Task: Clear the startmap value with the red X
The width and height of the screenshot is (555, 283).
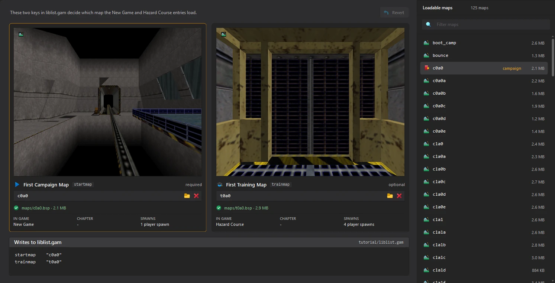Action: point(196,196)
